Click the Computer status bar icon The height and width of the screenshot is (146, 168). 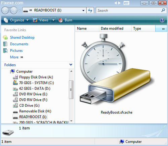pos(122,142)
